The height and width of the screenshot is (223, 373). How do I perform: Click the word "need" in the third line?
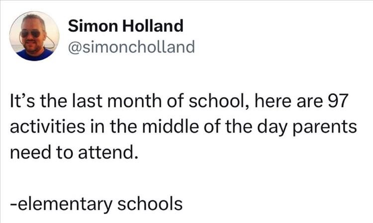point(29,151)
